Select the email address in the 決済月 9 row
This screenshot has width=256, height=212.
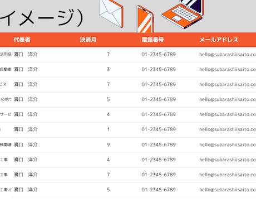[228, 144]
